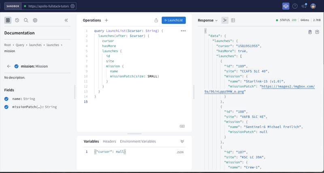Uncheck the missionPatch field checkbox
The width and height of the screenshot is (324, 173).
6,107
